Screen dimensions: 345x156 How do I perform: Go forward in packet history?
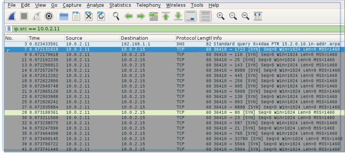(x=141, y=16)
